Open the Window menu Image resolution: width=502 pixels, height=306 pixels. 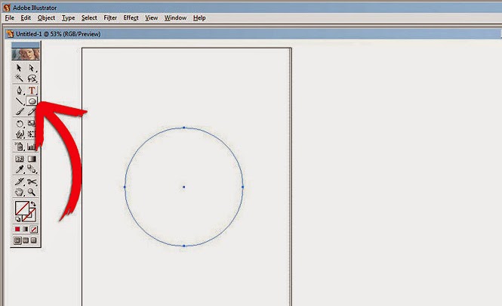pyautogui.click(x=175, y=18)
